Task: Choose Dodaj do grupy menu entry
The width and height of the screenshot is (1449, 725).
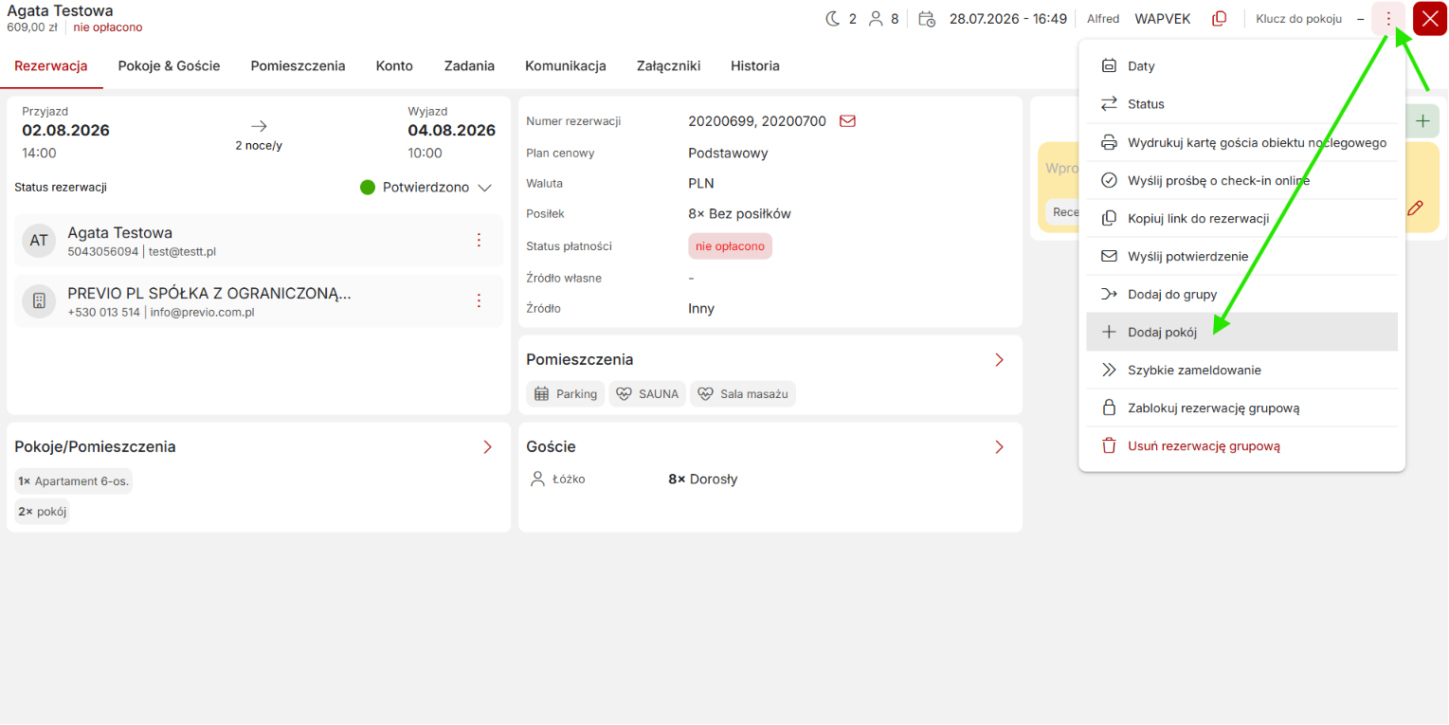Action: click(x=1241, y=294)
